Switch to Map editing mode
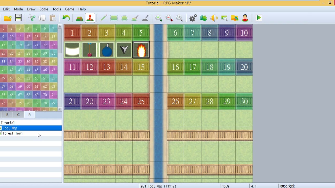This screenshot has width=335, height=188. (80, 18)
